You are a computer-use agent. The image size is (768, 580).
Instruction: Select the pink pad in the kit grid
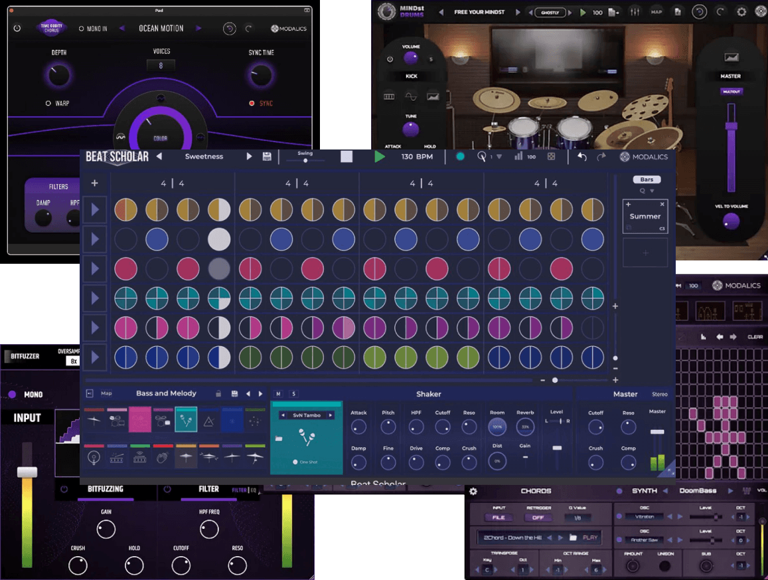pyautogui.click(x=139, y=420)
